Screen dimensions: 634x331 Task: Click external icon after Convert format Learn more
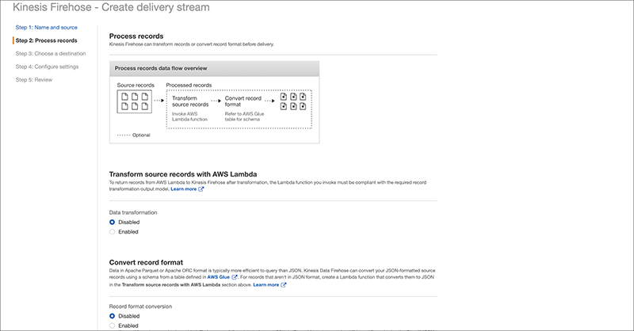(284, 284)
